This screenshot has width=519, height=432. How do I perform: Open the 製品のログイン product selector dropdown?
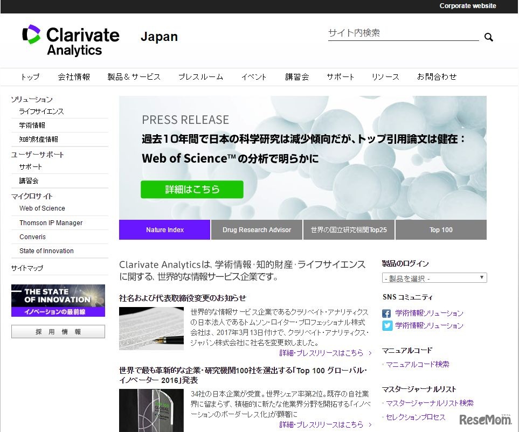434,277
